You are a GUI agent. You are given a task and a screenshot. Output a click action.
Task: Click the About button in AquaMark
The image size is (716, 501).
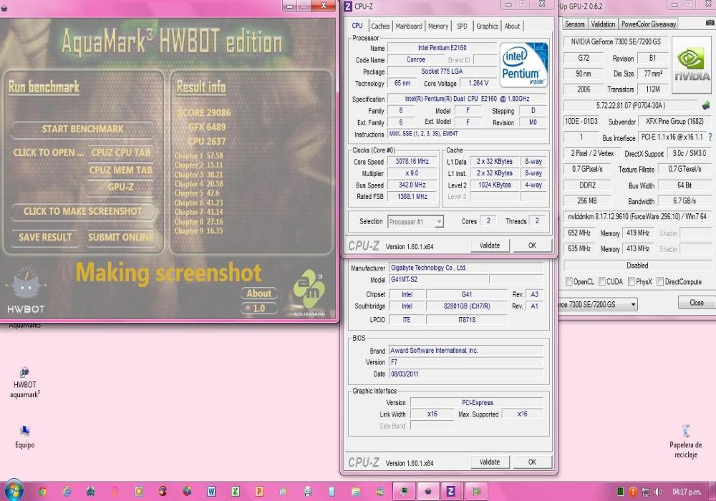[259, 293]
